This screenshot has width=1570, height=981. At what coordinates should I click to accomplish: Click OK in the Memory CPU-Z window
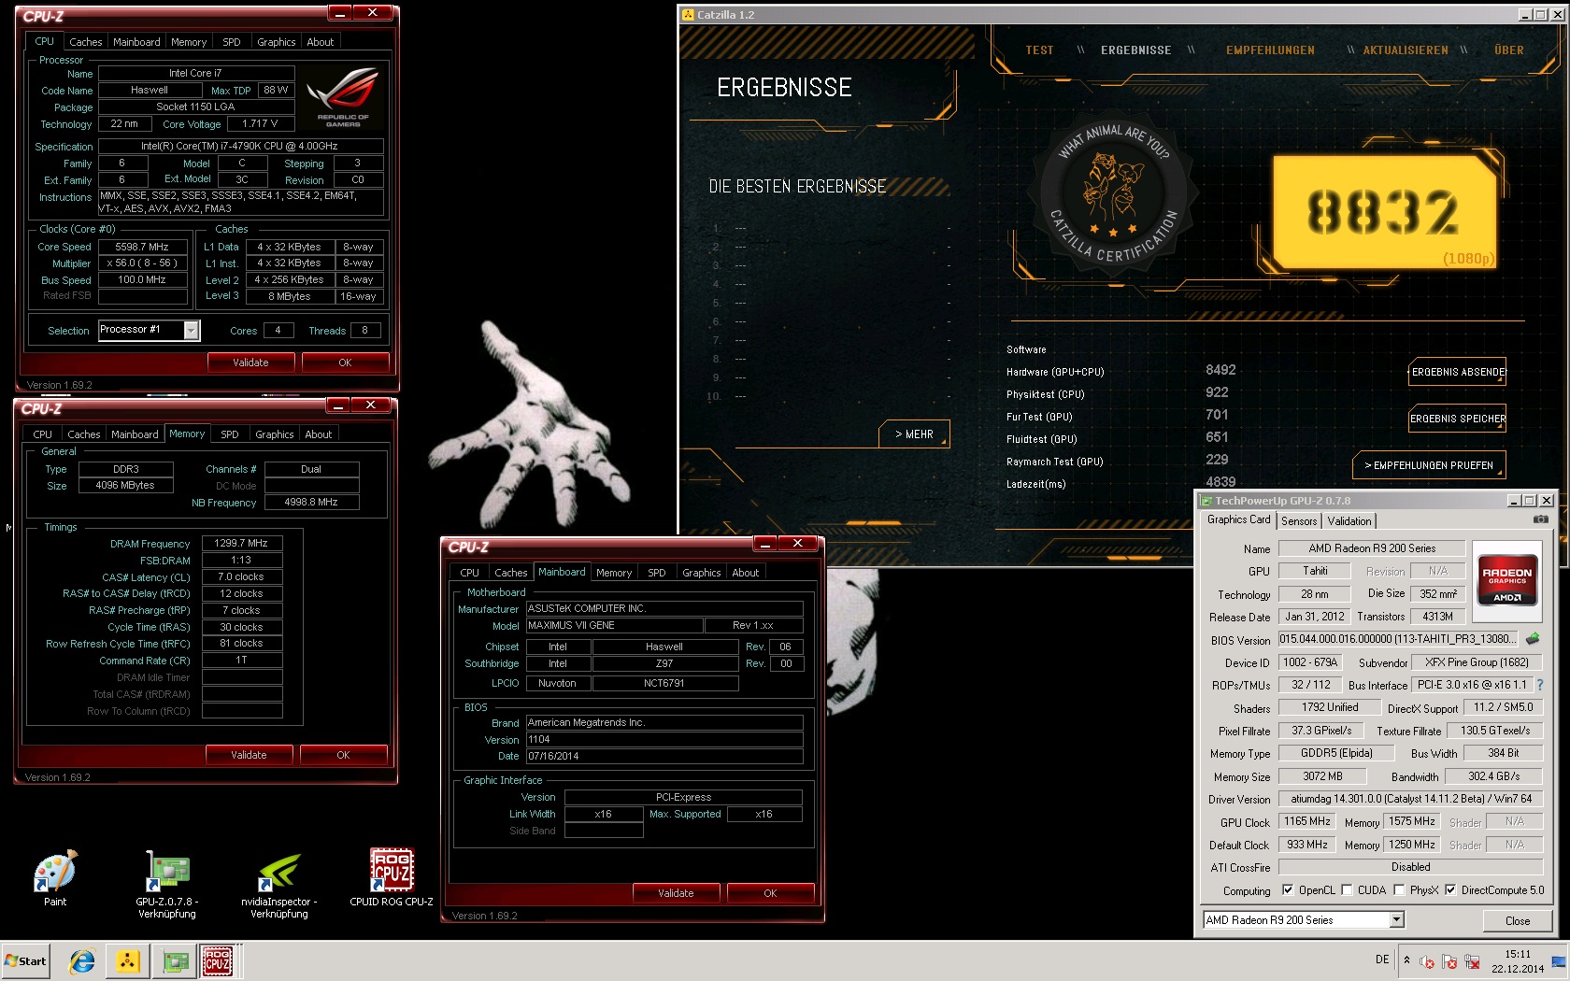click(x=343, y=755)
